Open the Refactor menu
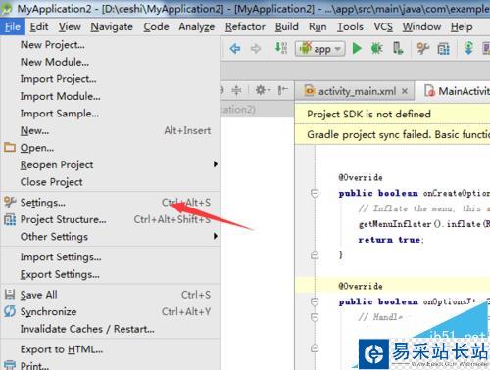Image resolution: width=490 pixels, height=370 pixels. click(245, 26)
